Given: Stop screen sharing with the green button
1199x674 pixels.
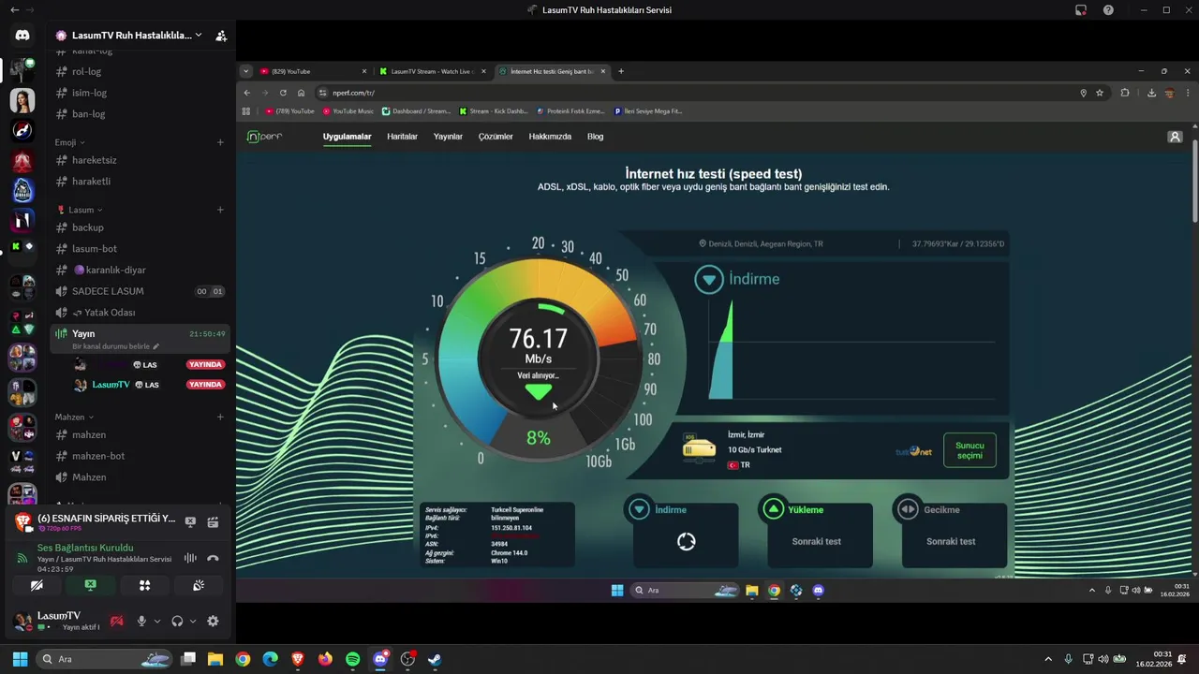Looking at the screenshot, I should pos(90,585).
